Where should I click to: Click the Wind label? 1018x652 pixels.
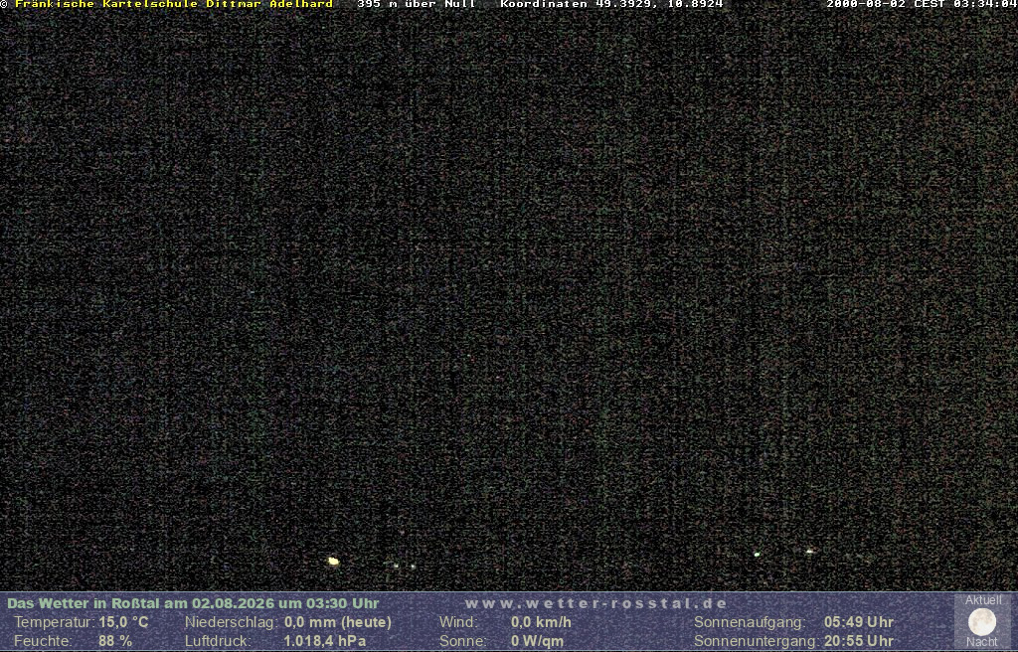[457, 622]
